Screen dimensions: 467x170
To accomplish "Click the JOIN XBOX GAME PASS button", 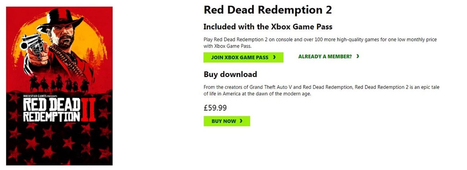I will click(x=243, y=57).
